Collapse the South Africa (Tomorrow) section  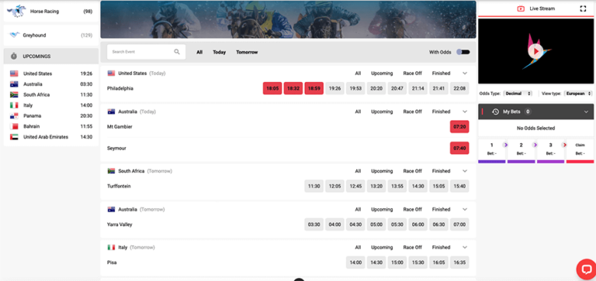[x=465, y=171]
